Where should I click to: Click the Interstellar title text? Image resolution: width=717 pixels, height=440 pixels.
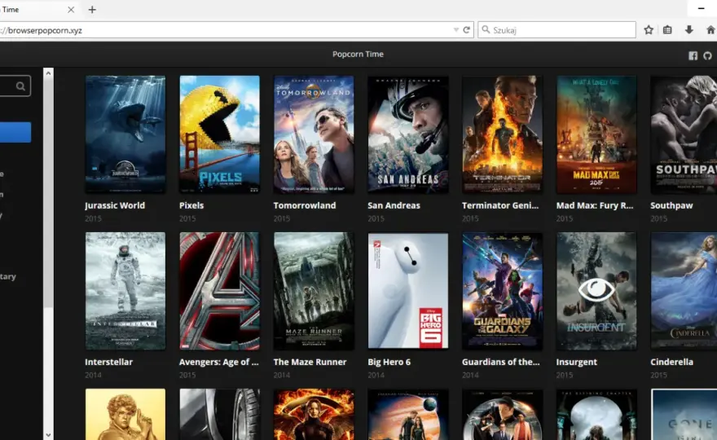[109, 362]
